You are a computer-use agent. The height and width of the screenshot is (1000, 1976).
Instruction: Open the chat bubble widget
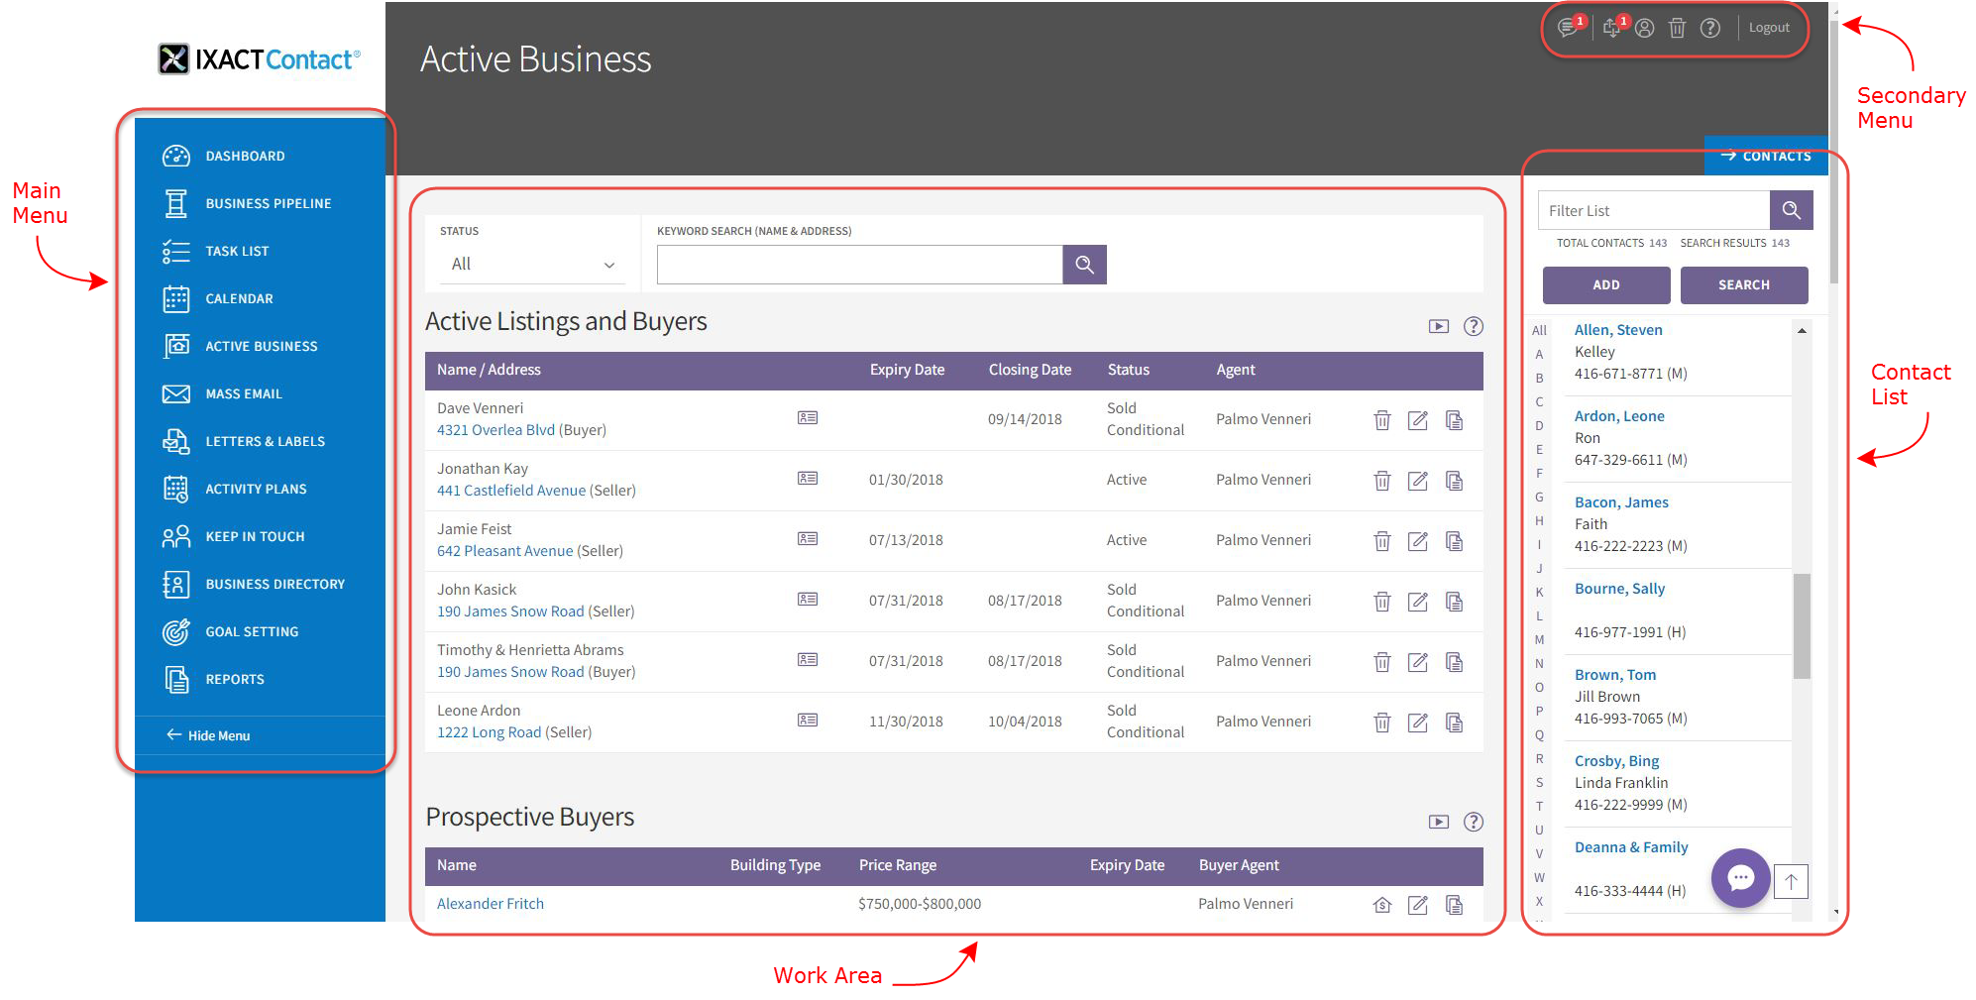(1740, 877)
